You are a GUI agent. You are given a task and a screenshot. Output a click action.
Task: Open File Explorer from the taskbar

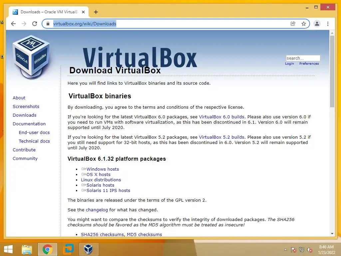[x=27, y=249]
